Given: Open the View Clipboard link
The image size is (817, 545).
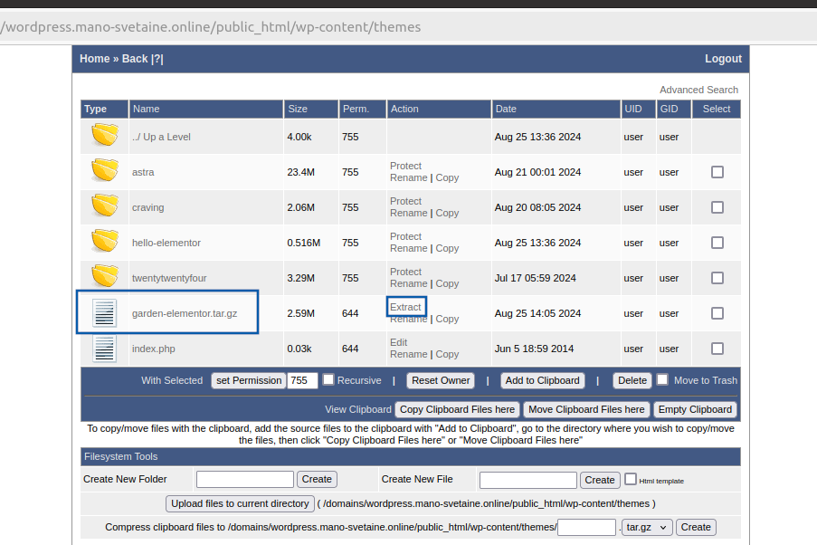Looking at the screenshot, I should pos(358,409).
